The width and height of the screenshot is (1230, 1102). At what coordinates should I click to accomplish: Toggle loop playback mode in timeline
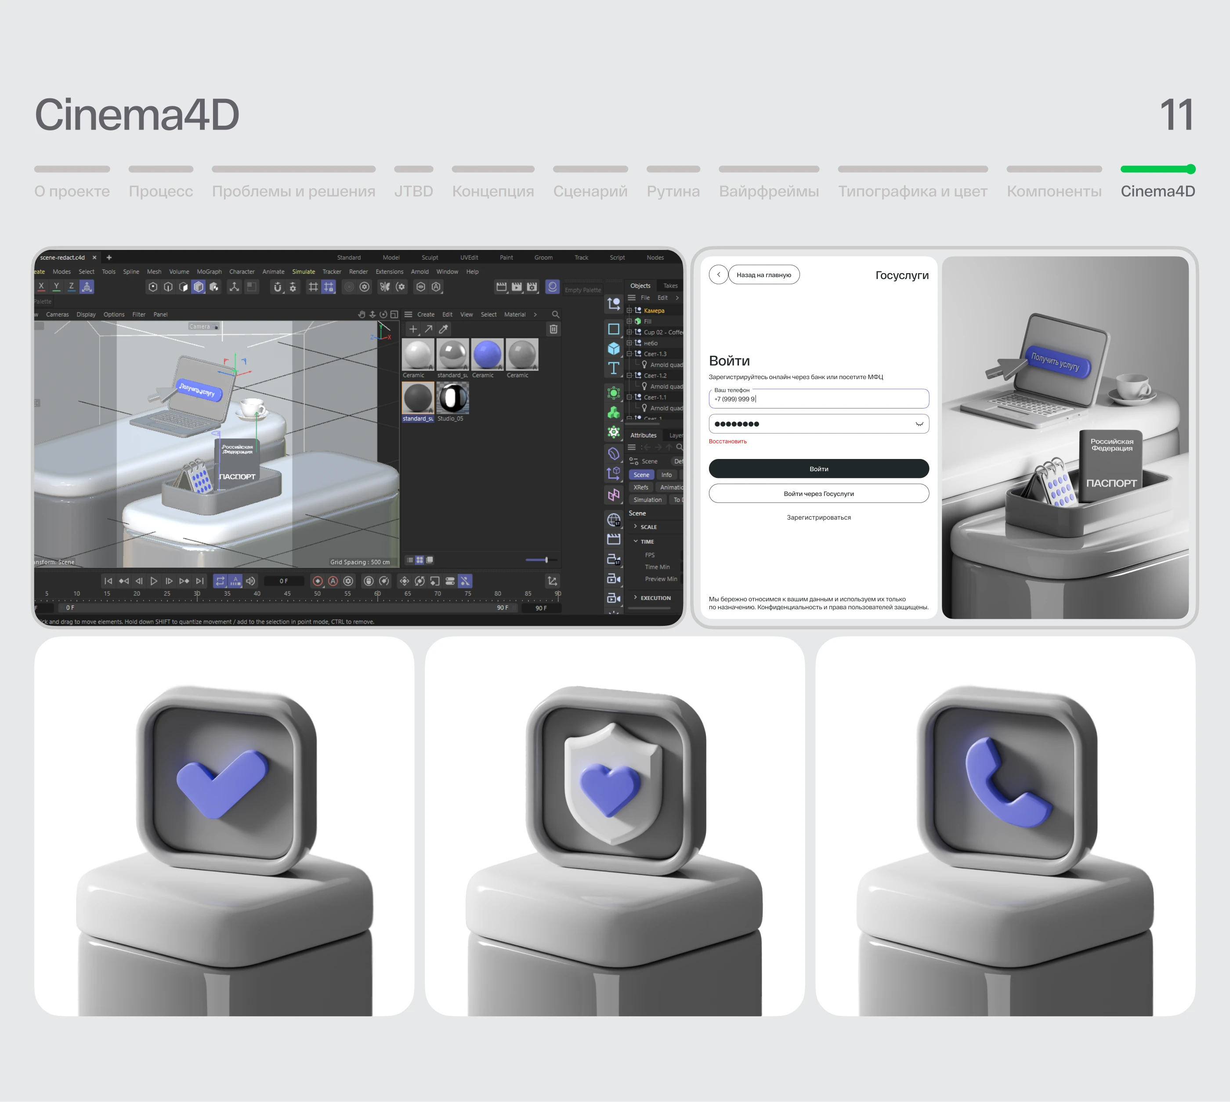tap(220, 581)
